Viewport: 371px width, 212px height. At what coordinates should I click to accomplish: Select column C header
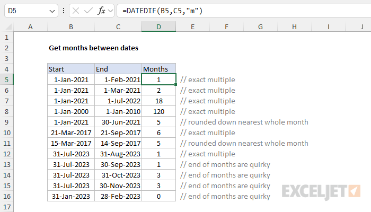coord(118,26)
